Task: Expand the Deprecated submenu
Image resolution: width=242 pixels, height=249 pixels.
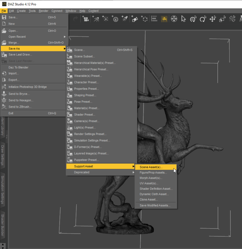Action: (x=101, y=172)
